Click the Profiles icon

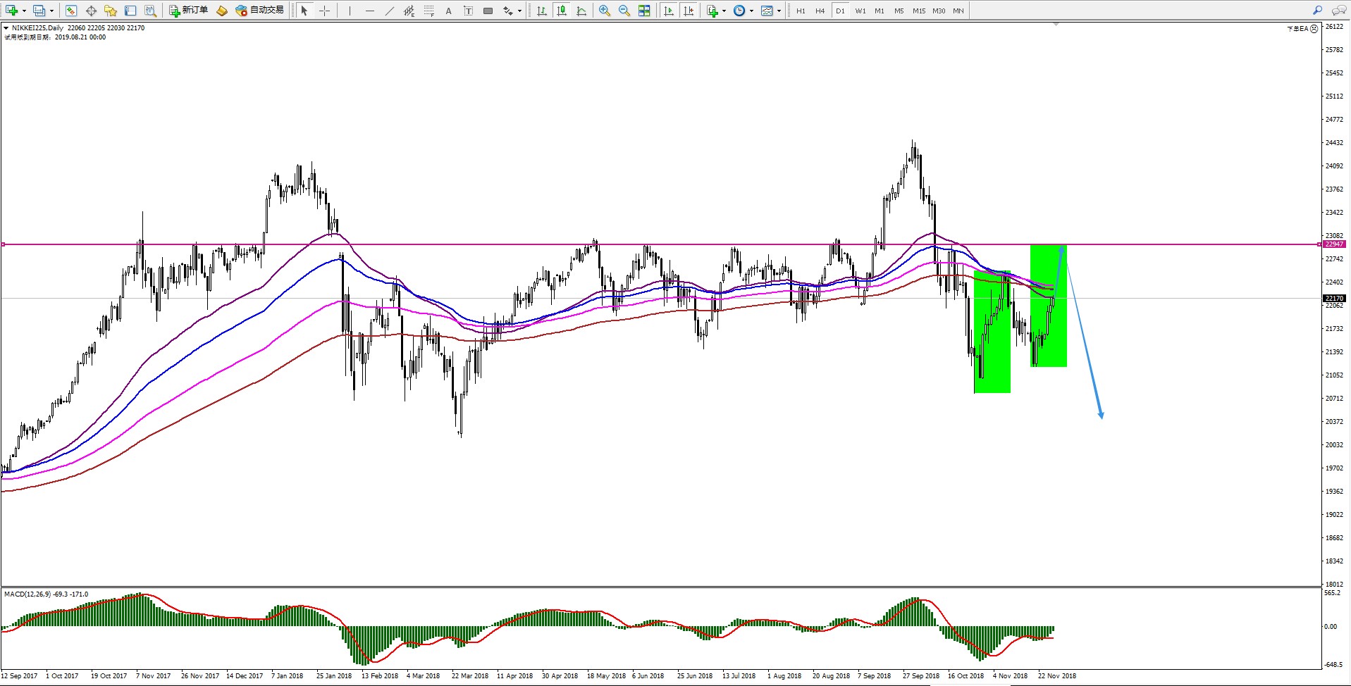point(39,11)
